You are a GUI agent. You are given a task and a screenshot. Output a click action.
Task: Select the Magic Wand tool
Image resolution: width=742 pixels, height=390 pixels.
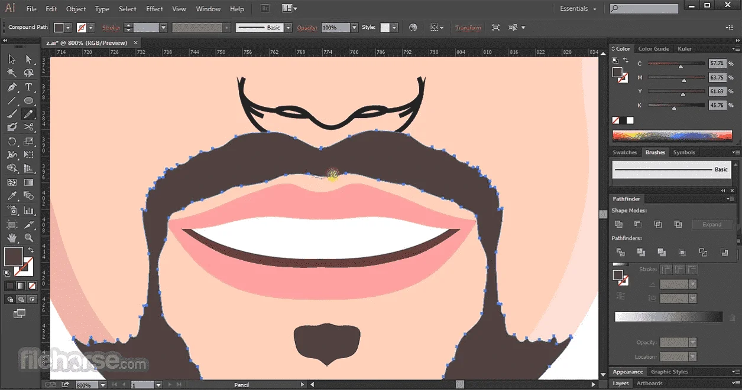point(12,73)
